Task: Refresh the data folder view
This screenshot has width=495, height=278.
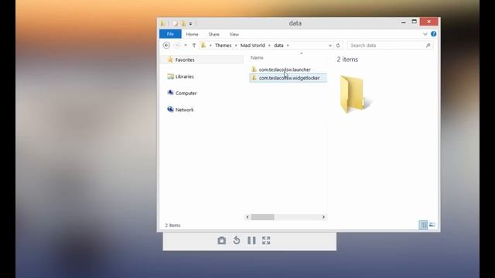Action: pyautogui.click(x=338, y=46)
